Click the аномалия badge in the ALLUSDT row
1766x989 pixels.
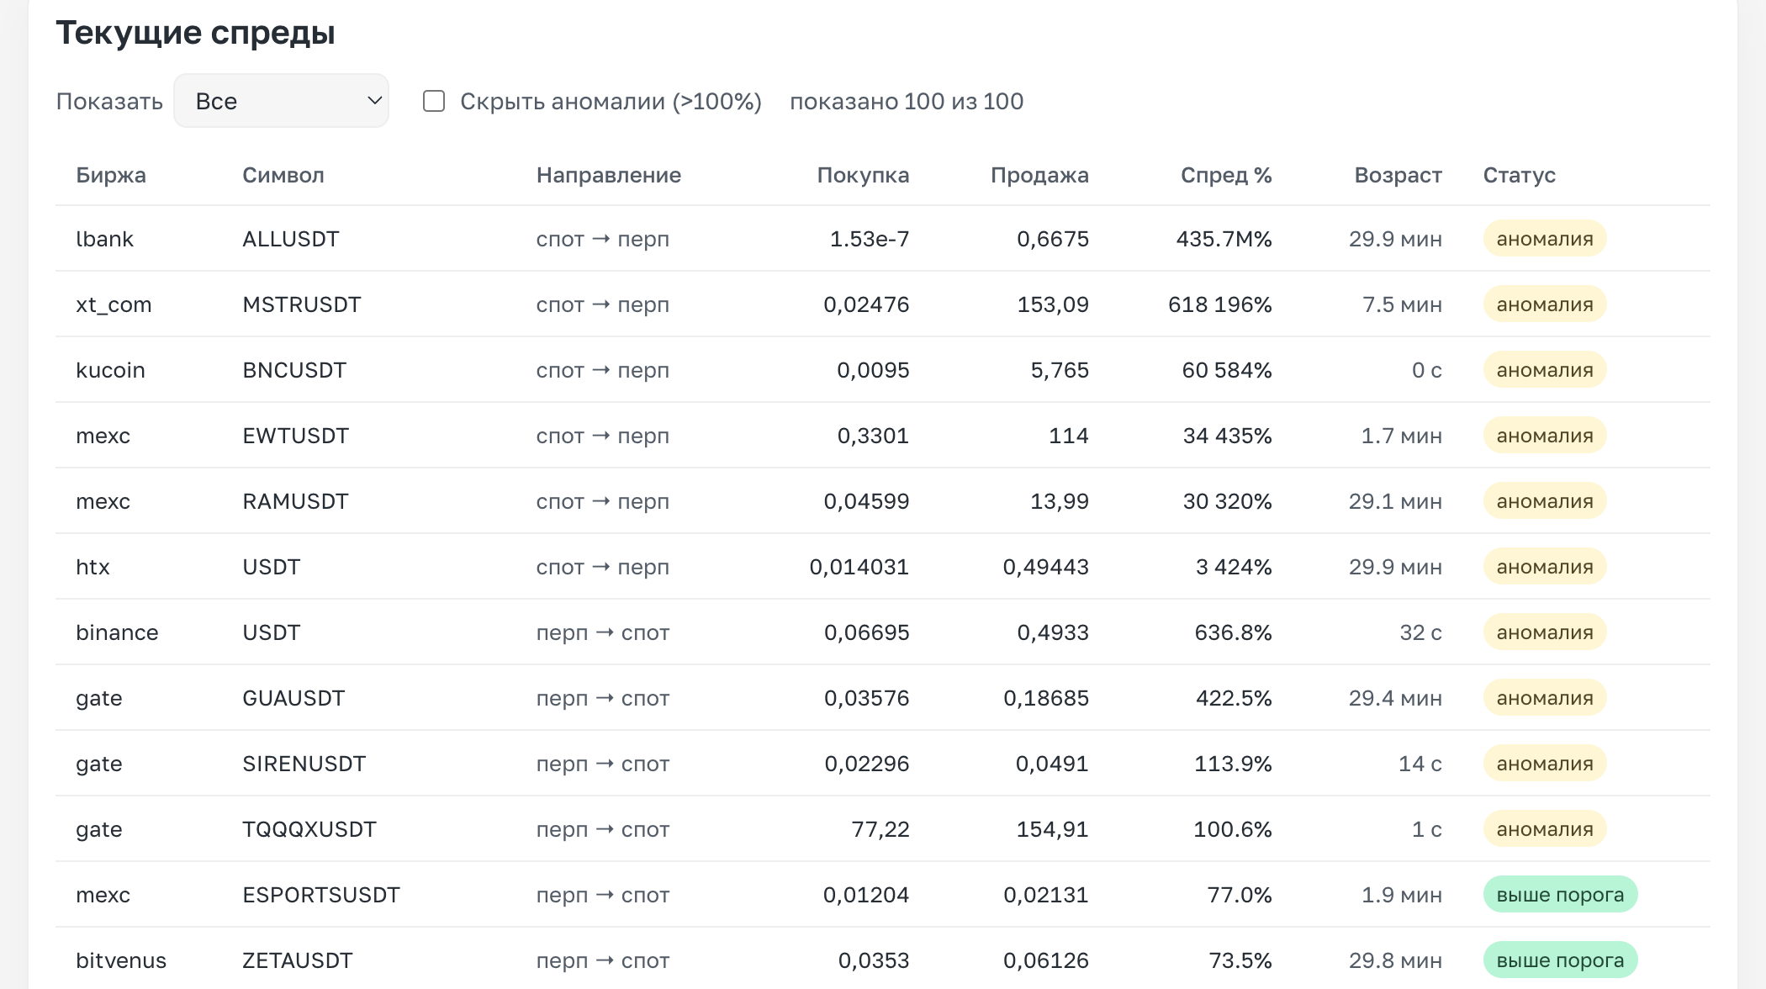point(1545,239)
